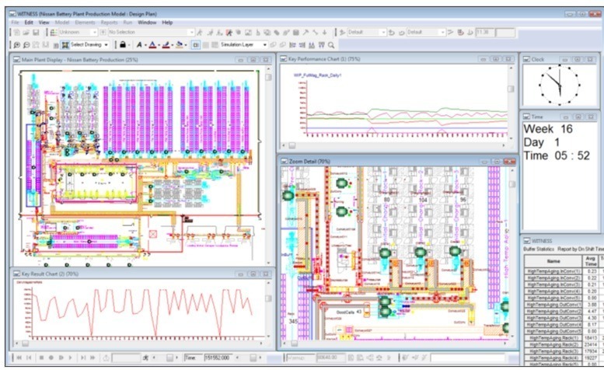Click the Save disk icon
The width and height of the screenshot is (604, 370).
pos(36,33)
